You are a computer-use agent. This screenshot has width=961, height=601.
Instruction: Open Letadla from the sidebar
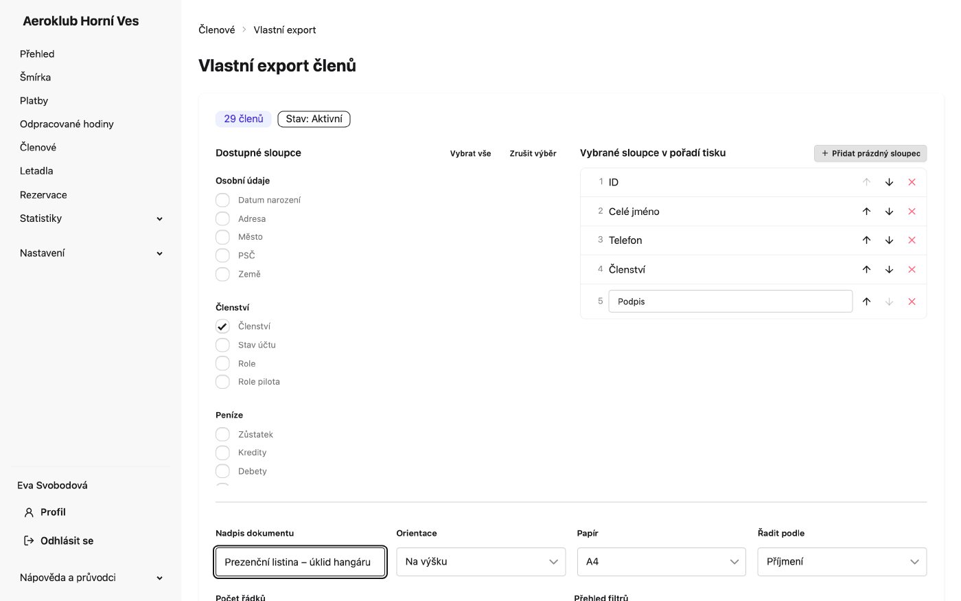[x=36, y=170]
